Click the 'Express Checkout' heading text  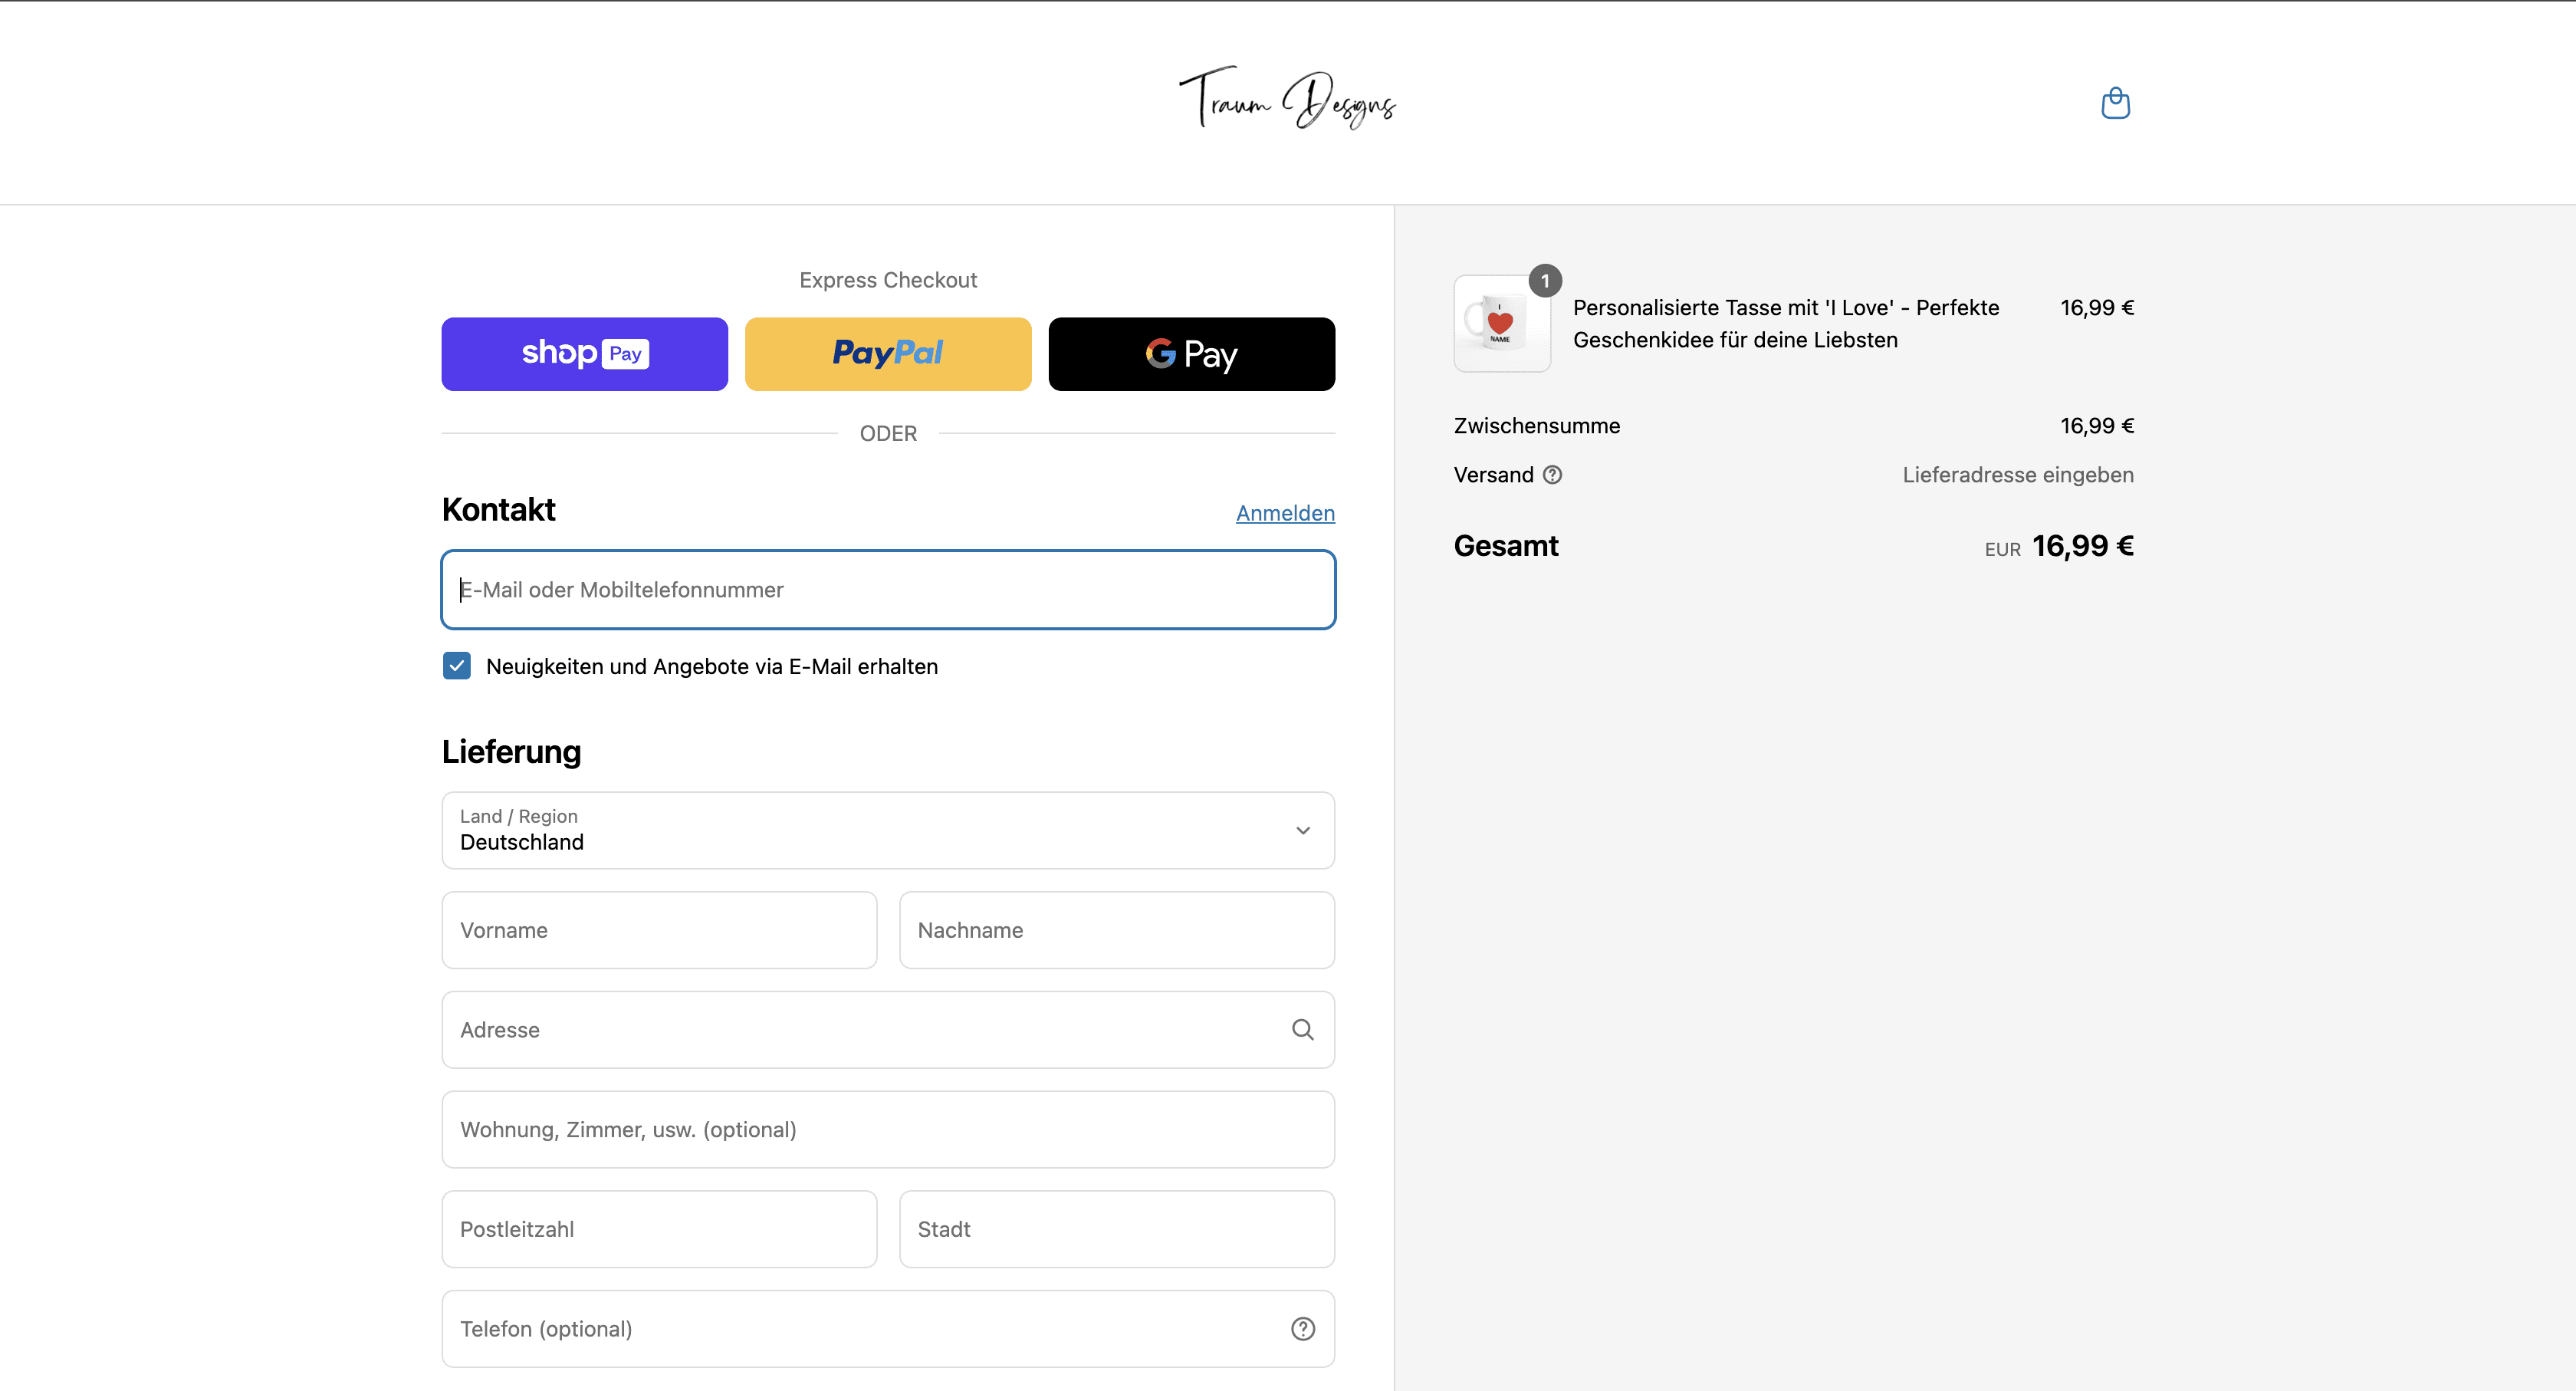pos(888,280)
